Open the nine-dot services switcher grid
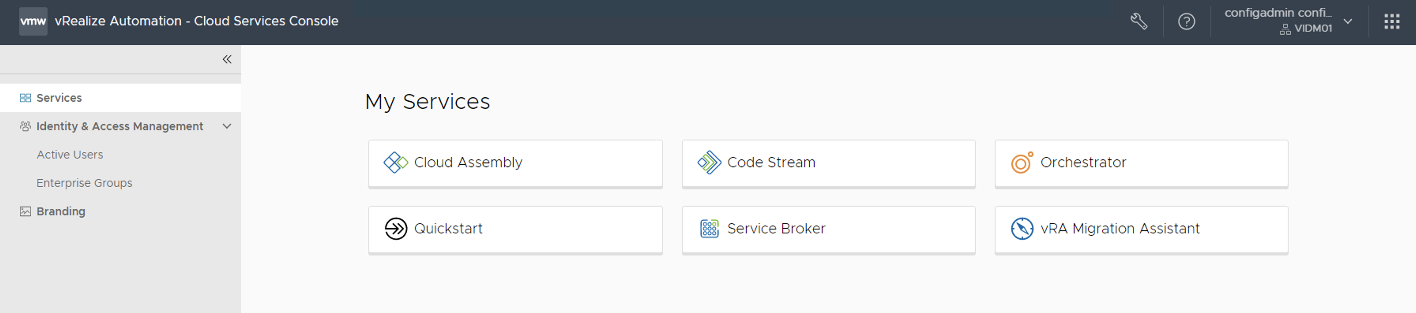Image resolution: width=1416 pixels, height=313 pixels. [x=1391, y=21]
